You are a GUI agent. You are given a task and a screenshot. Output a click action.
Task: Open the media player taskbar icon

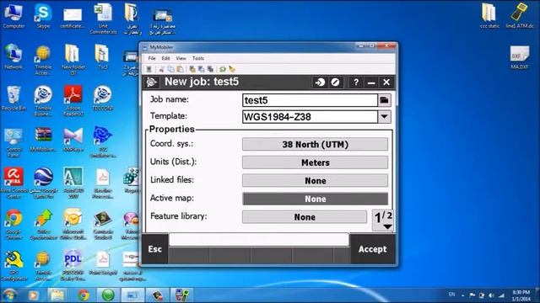click(34, 295)
